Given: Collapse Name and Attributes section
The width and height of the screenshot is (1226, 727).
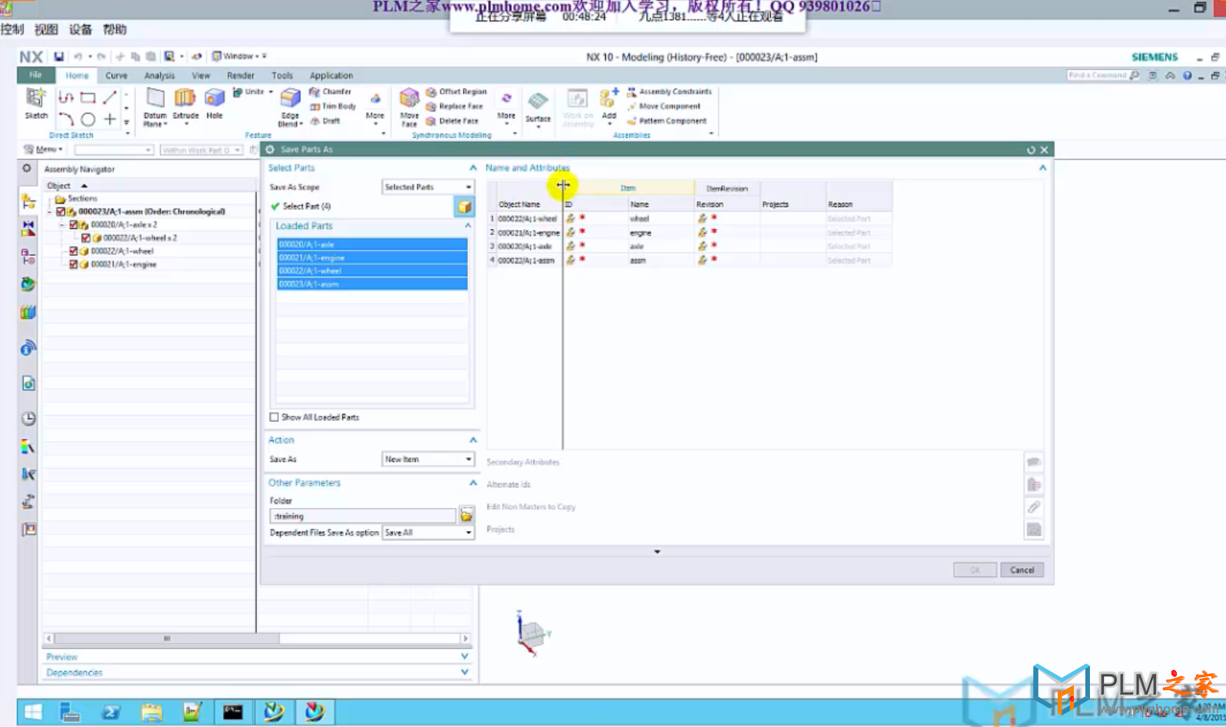Looking at the screenshot, I should coord(1042,168).
